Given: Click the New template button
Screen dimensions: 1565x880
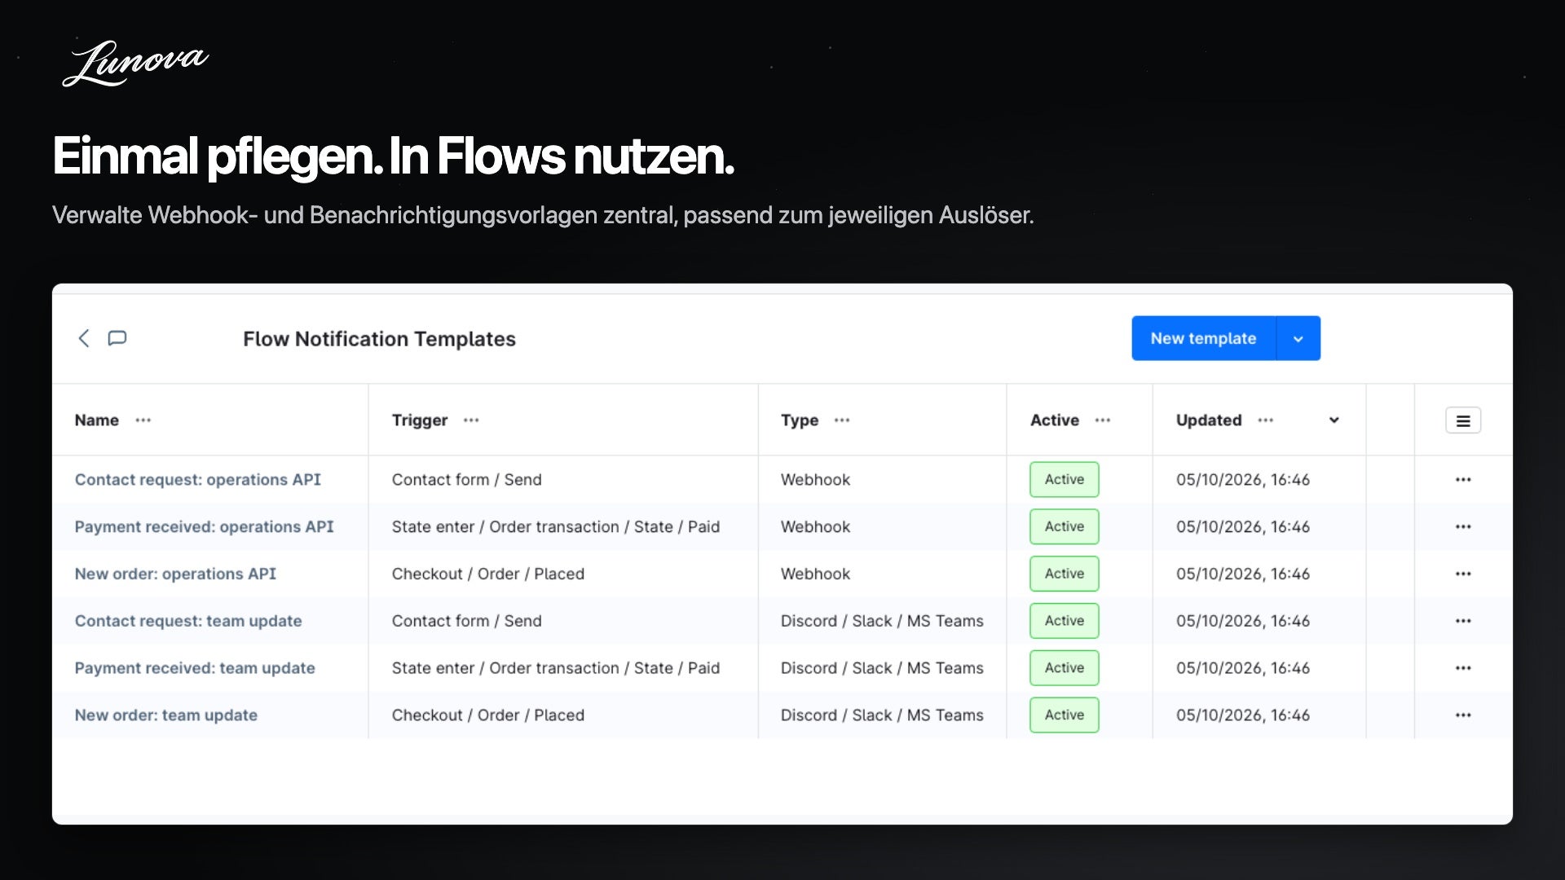Looking at the screenshot, I should click(1203, 338).
